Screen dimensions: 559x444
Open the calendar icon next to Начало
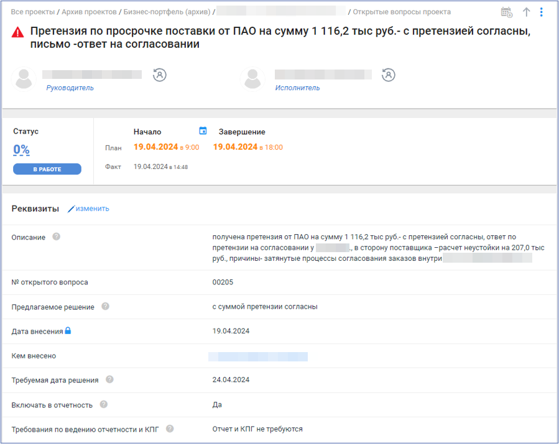point(203,131)
